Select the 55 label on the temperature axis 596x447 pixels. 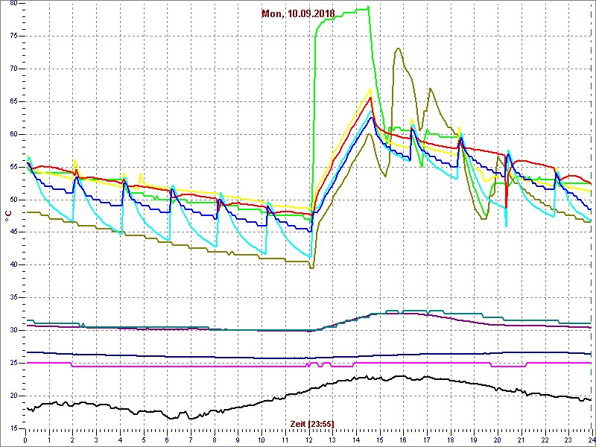coord(13,167)
